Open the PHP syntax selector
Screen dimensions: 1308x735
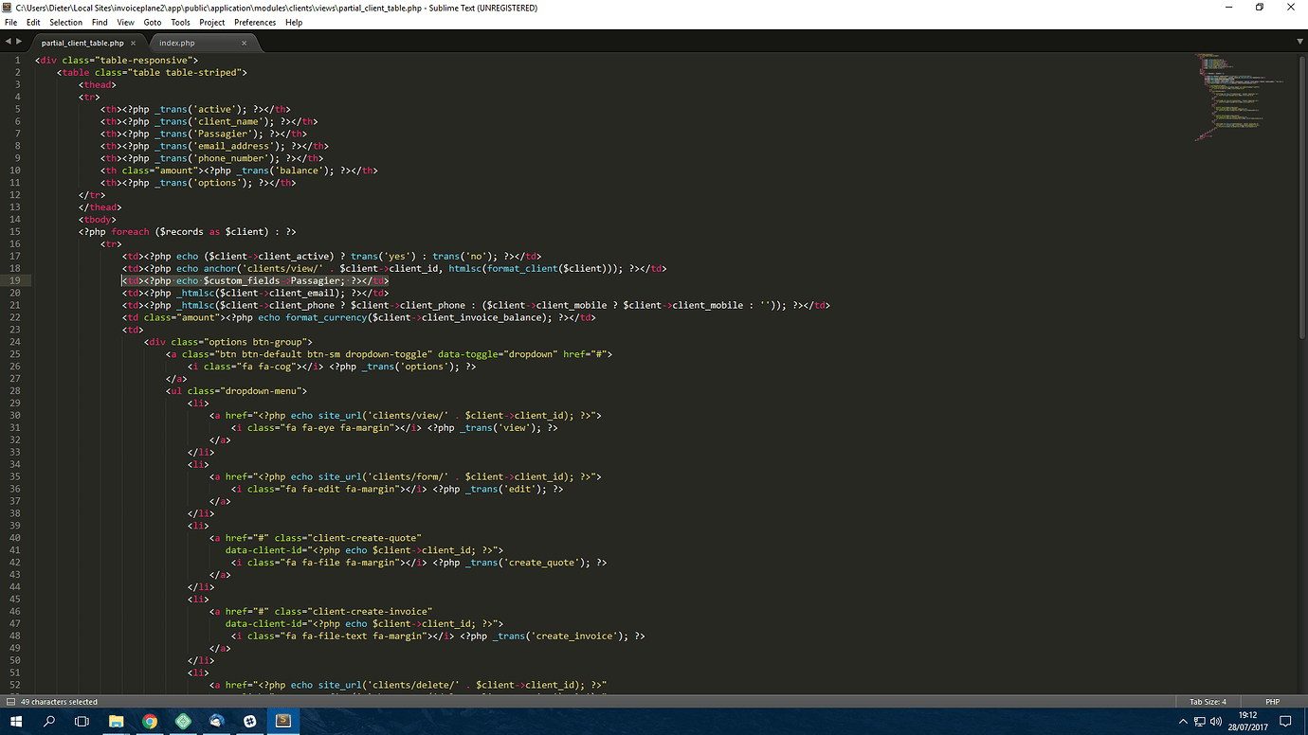(1272, 702)
